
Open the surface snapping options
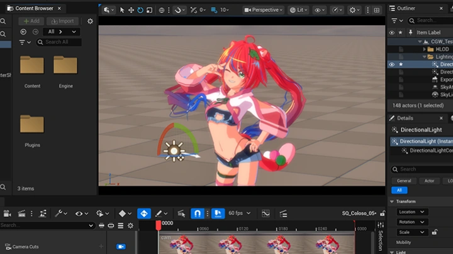pyautogui.click(x=179, y=10)
